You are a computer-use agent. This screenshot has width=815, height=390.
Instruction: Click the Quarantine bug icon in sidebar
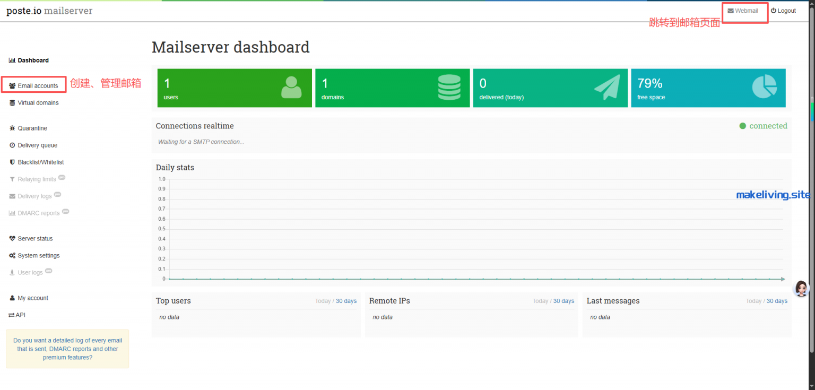pyautogui.click(x=12, y=128)
